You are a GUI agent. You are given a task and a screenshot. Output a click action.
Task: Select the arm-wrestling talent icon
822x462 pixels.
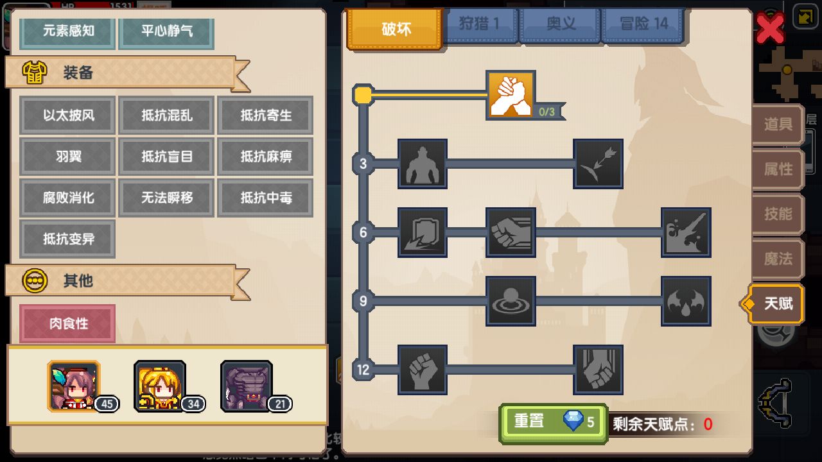tap(511, 95)
